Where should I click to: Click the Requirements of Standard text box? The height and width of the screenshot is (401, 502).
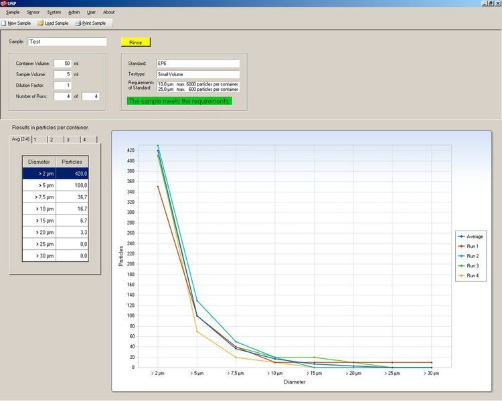point(198,87)
